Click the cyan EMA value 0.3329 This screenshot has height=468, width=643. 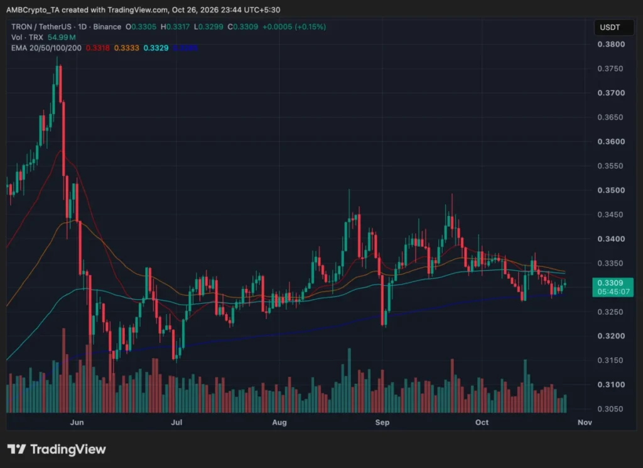coord(156,48)
